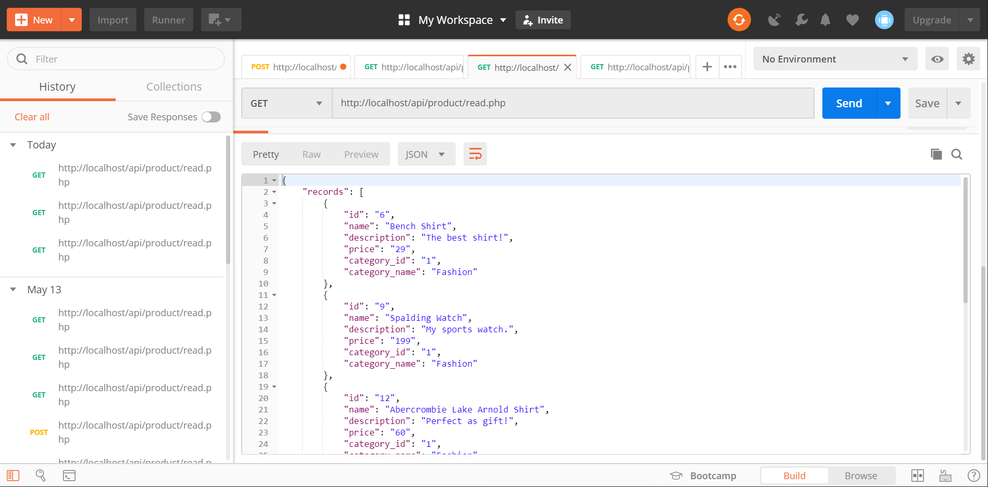Select the History sidebar tab
988x487 pixels.
[x=57, y=87]
